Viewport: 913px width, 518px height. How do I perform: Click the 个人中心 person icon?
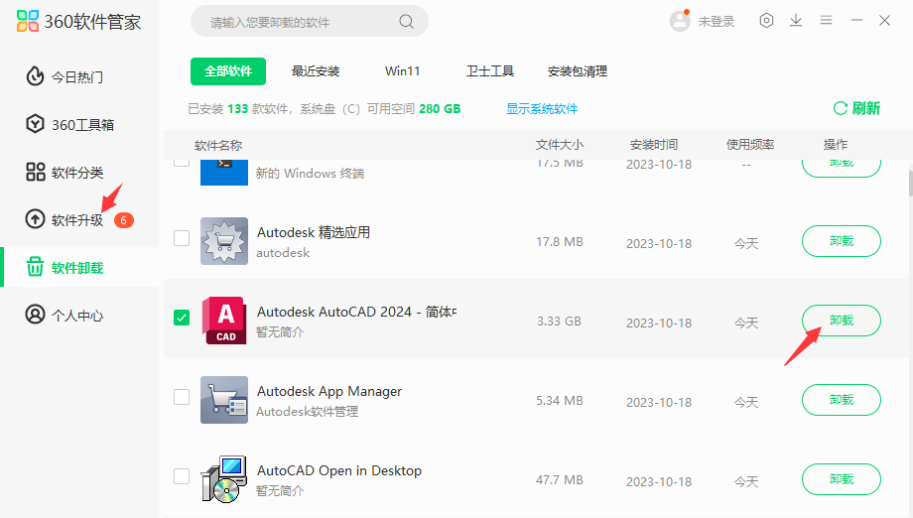point(35,315)
